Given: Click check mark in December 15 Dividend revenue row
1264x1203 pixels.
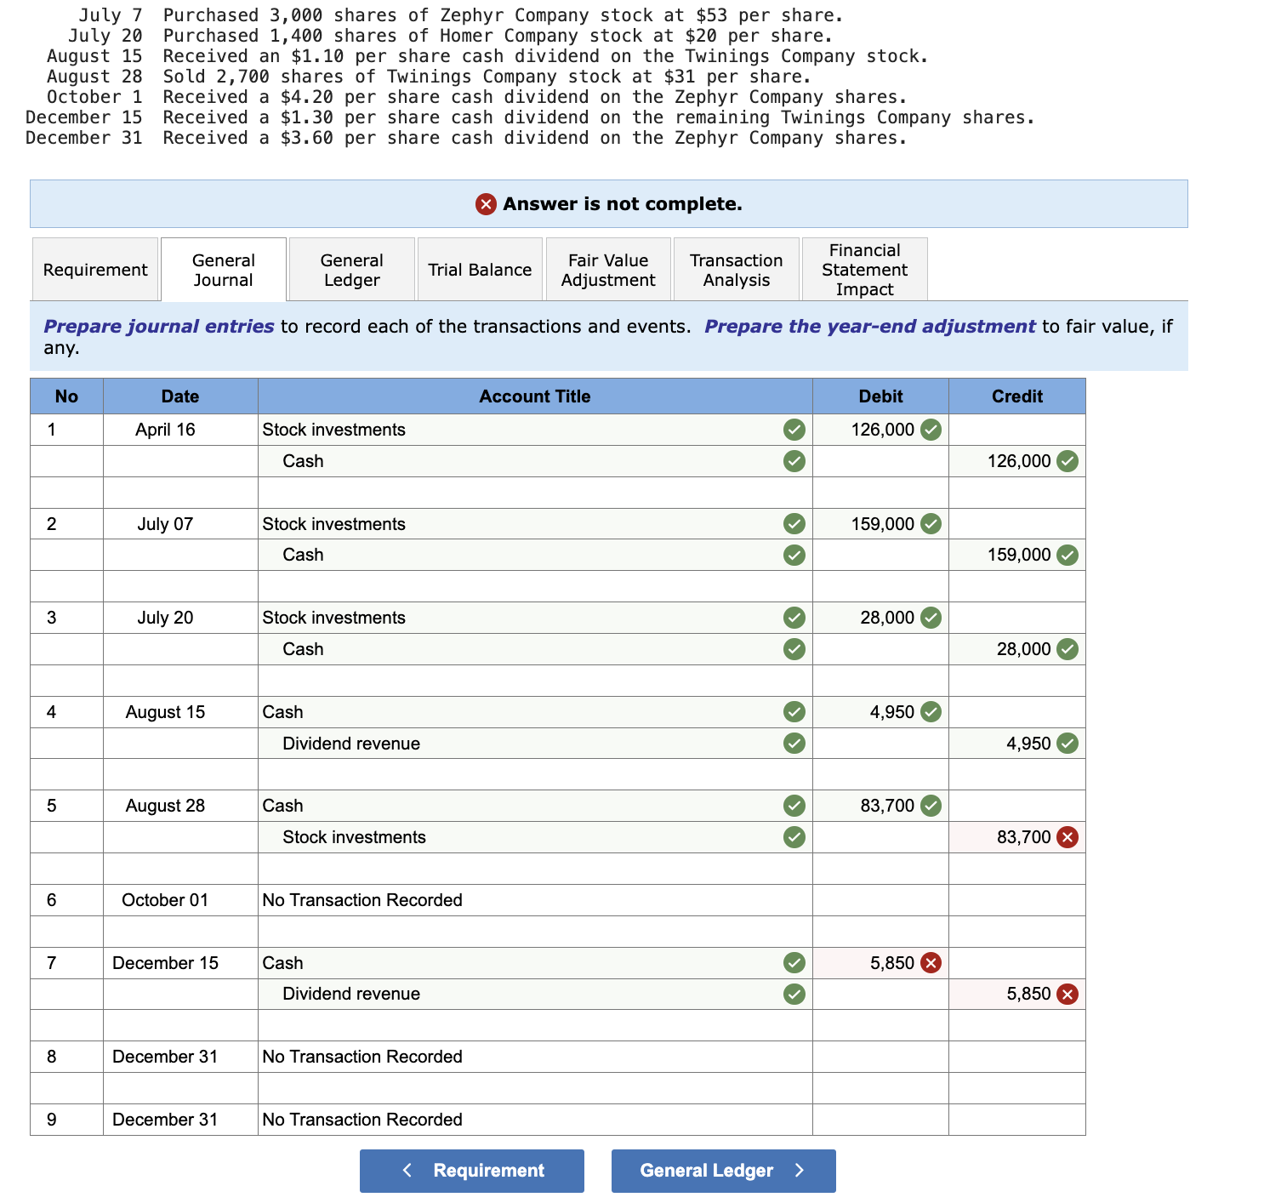Looking at the screenshot, I should coord(794,994).
